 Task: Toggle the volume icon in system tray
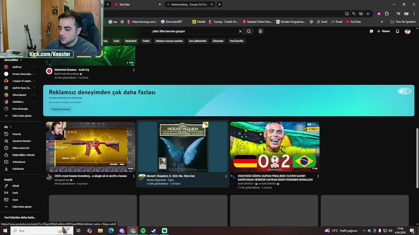click(390, 231)
